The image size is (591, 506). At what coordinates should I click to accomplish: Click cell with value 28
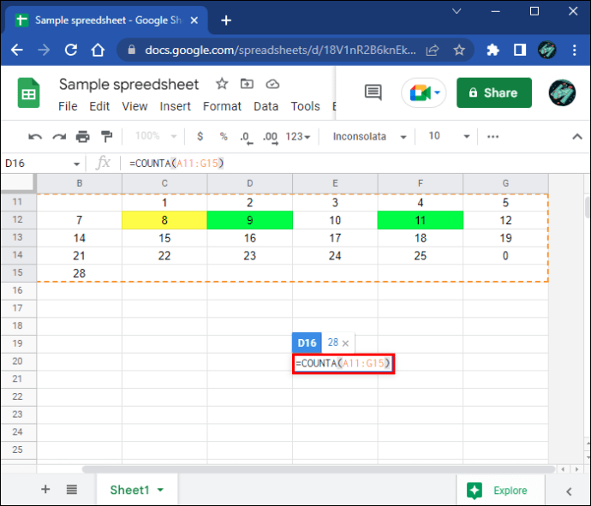click(x=79, y=273)
